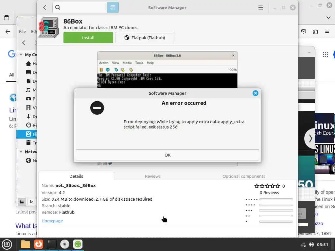Collapse My Computer in file manager sidebar
Screen dimensions: 335x251
[x=21, y=55]
